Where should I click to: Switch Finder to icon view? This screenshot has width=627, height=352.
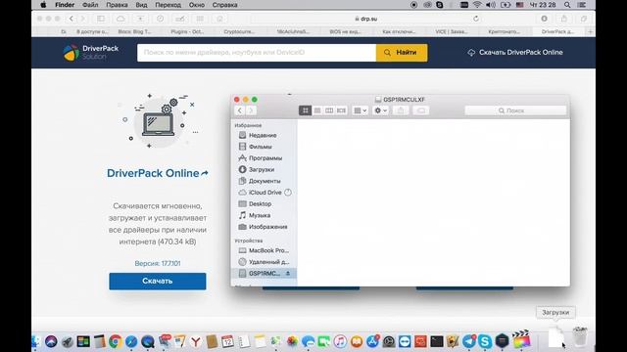click(305, 110)
